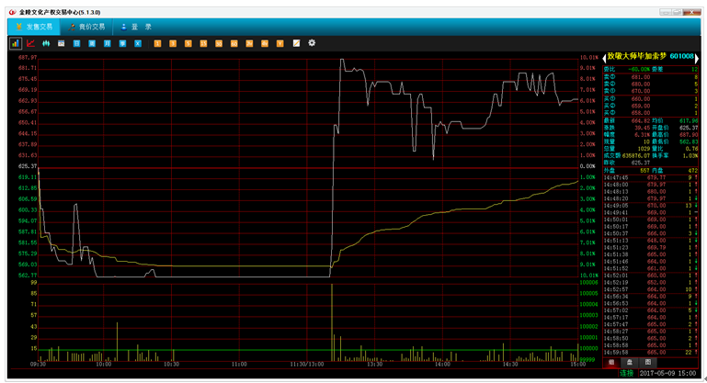Select the 14:47:45 trade record row
707x383 pixels.
pyautogui.click(x=651, y=178)
